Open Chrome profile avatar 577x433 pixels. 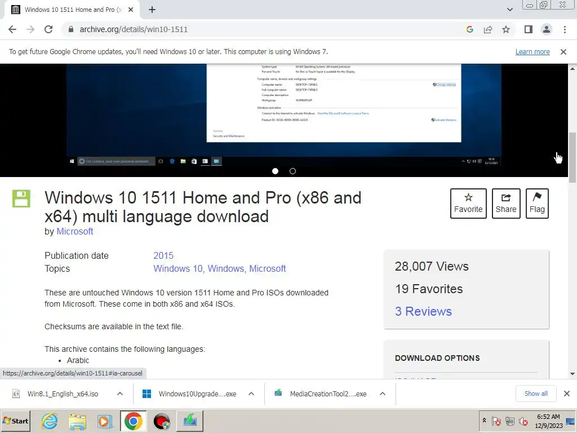coord(547,29)
